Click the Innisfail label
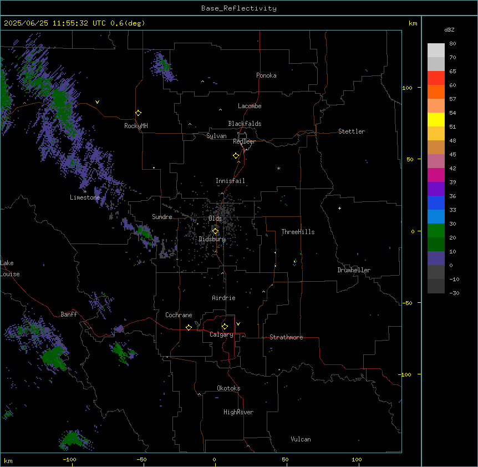The width and height of the screenshot is (478, 467). [x=230, y=181]
